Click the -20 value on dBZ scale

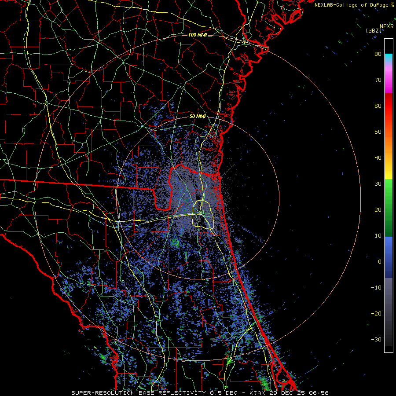tap(376, 314)
